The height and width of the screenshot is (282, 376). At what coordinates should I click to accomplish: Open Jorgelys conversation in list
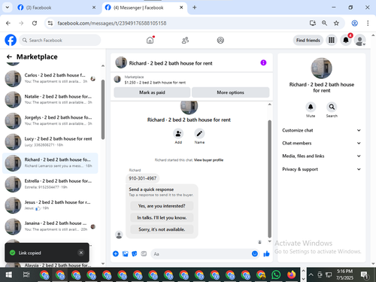[50, 120]
